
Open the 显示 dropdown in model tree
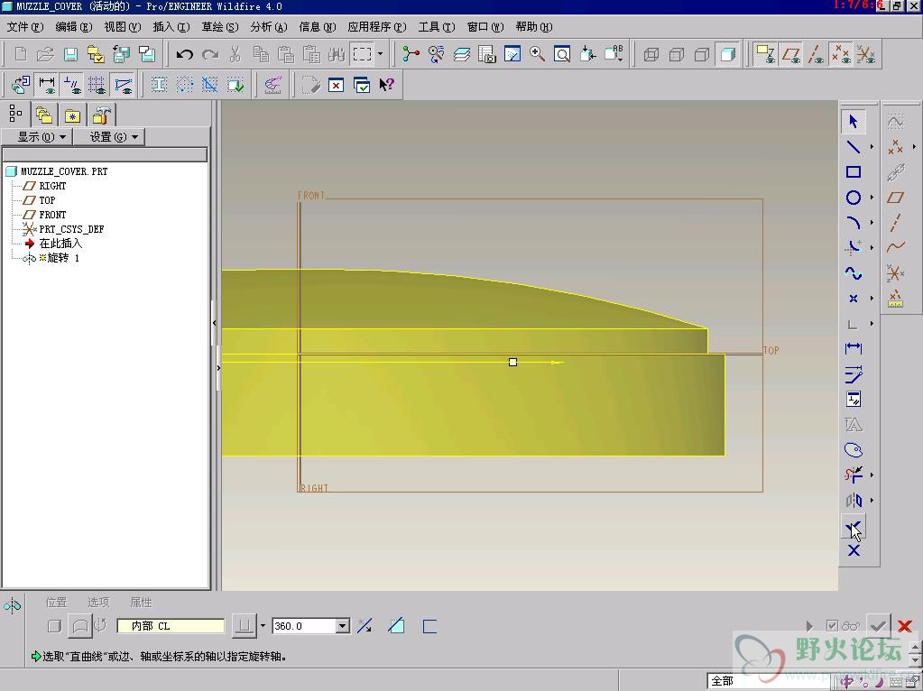click(36, 137)
